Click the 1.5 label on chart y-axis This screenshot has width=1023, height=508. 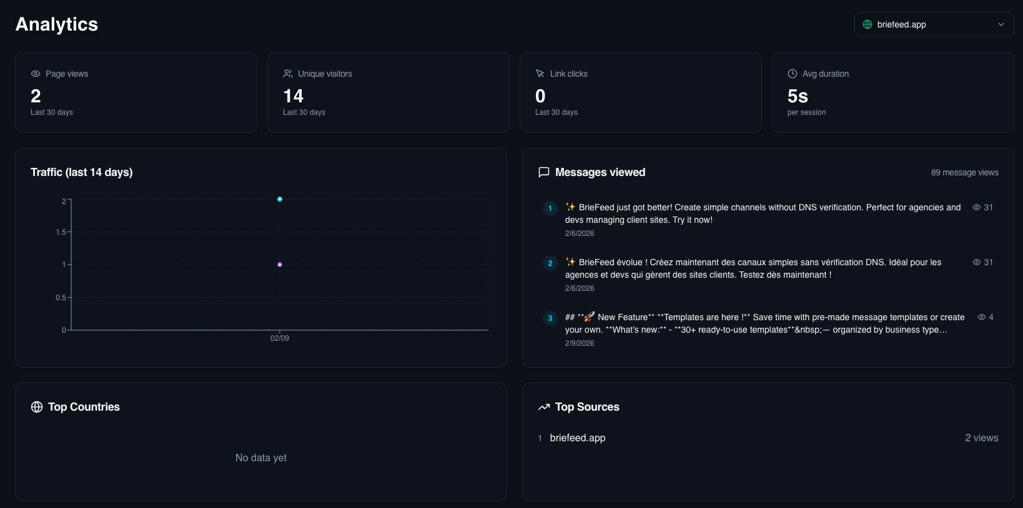(61, 232)
